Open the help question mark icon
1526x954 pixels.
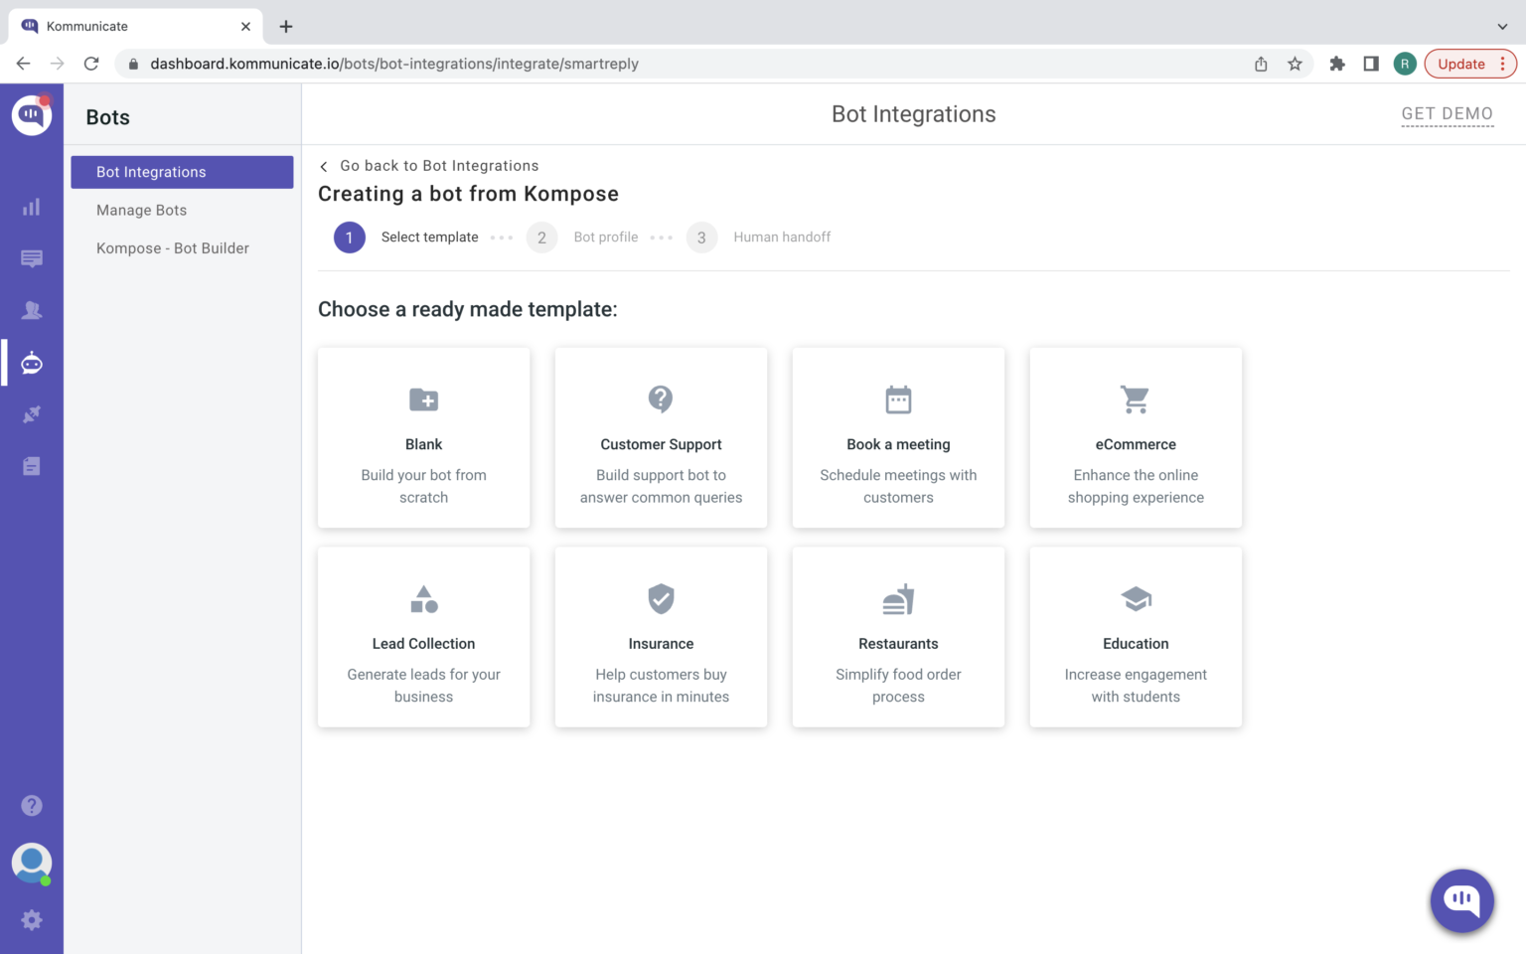[32, 805]
